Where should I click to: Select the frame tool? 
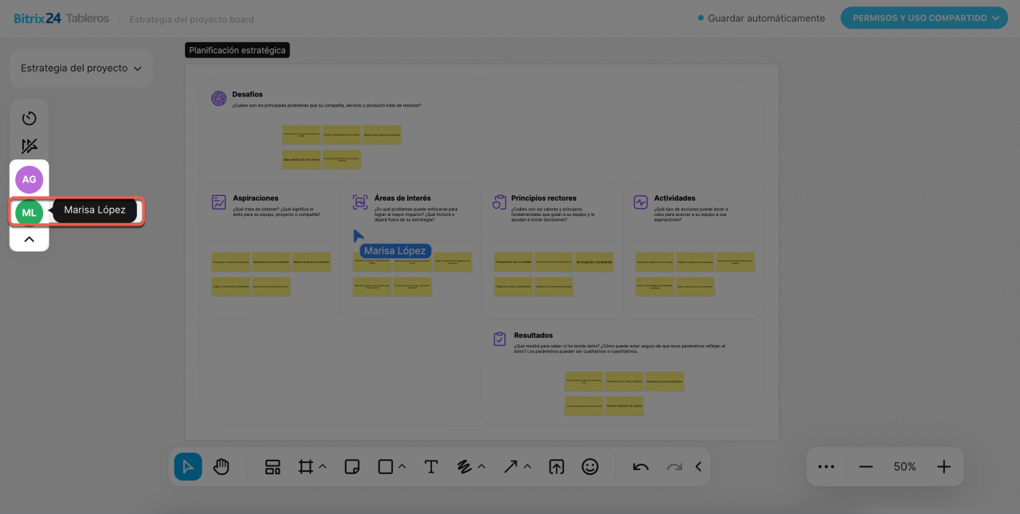pos(305,467)
